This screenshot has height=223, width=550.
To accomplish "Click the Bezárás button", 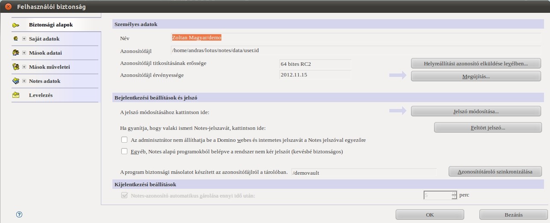I will pyautogui.click(x=513, y=214).
